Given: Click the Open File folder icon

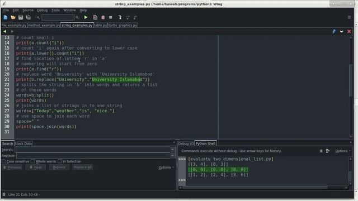Looking at the screenshot, I should tap(13, 17).
